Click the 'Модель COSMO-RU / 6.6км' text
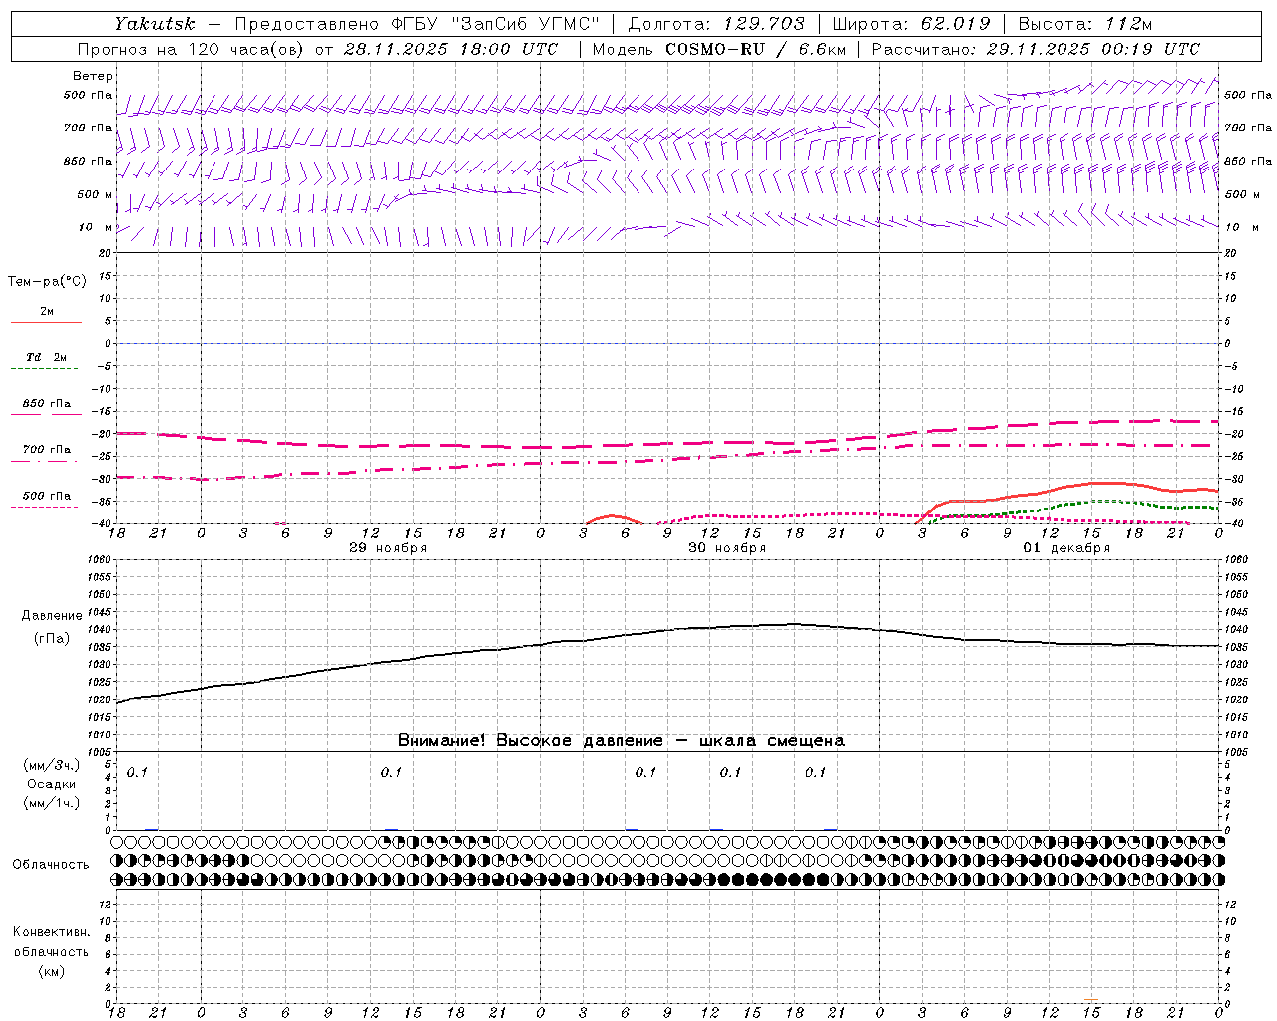This screenshot has width=1277, height=1021. 718,49
